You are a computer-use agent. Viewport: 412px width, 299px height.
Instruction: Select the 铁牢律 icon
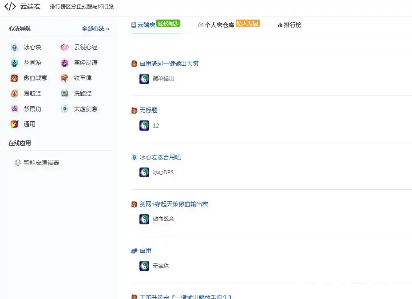[x=65, y=78]
